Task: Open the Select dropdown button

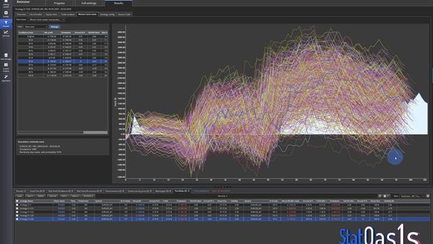Action: [x=74, y=196]
